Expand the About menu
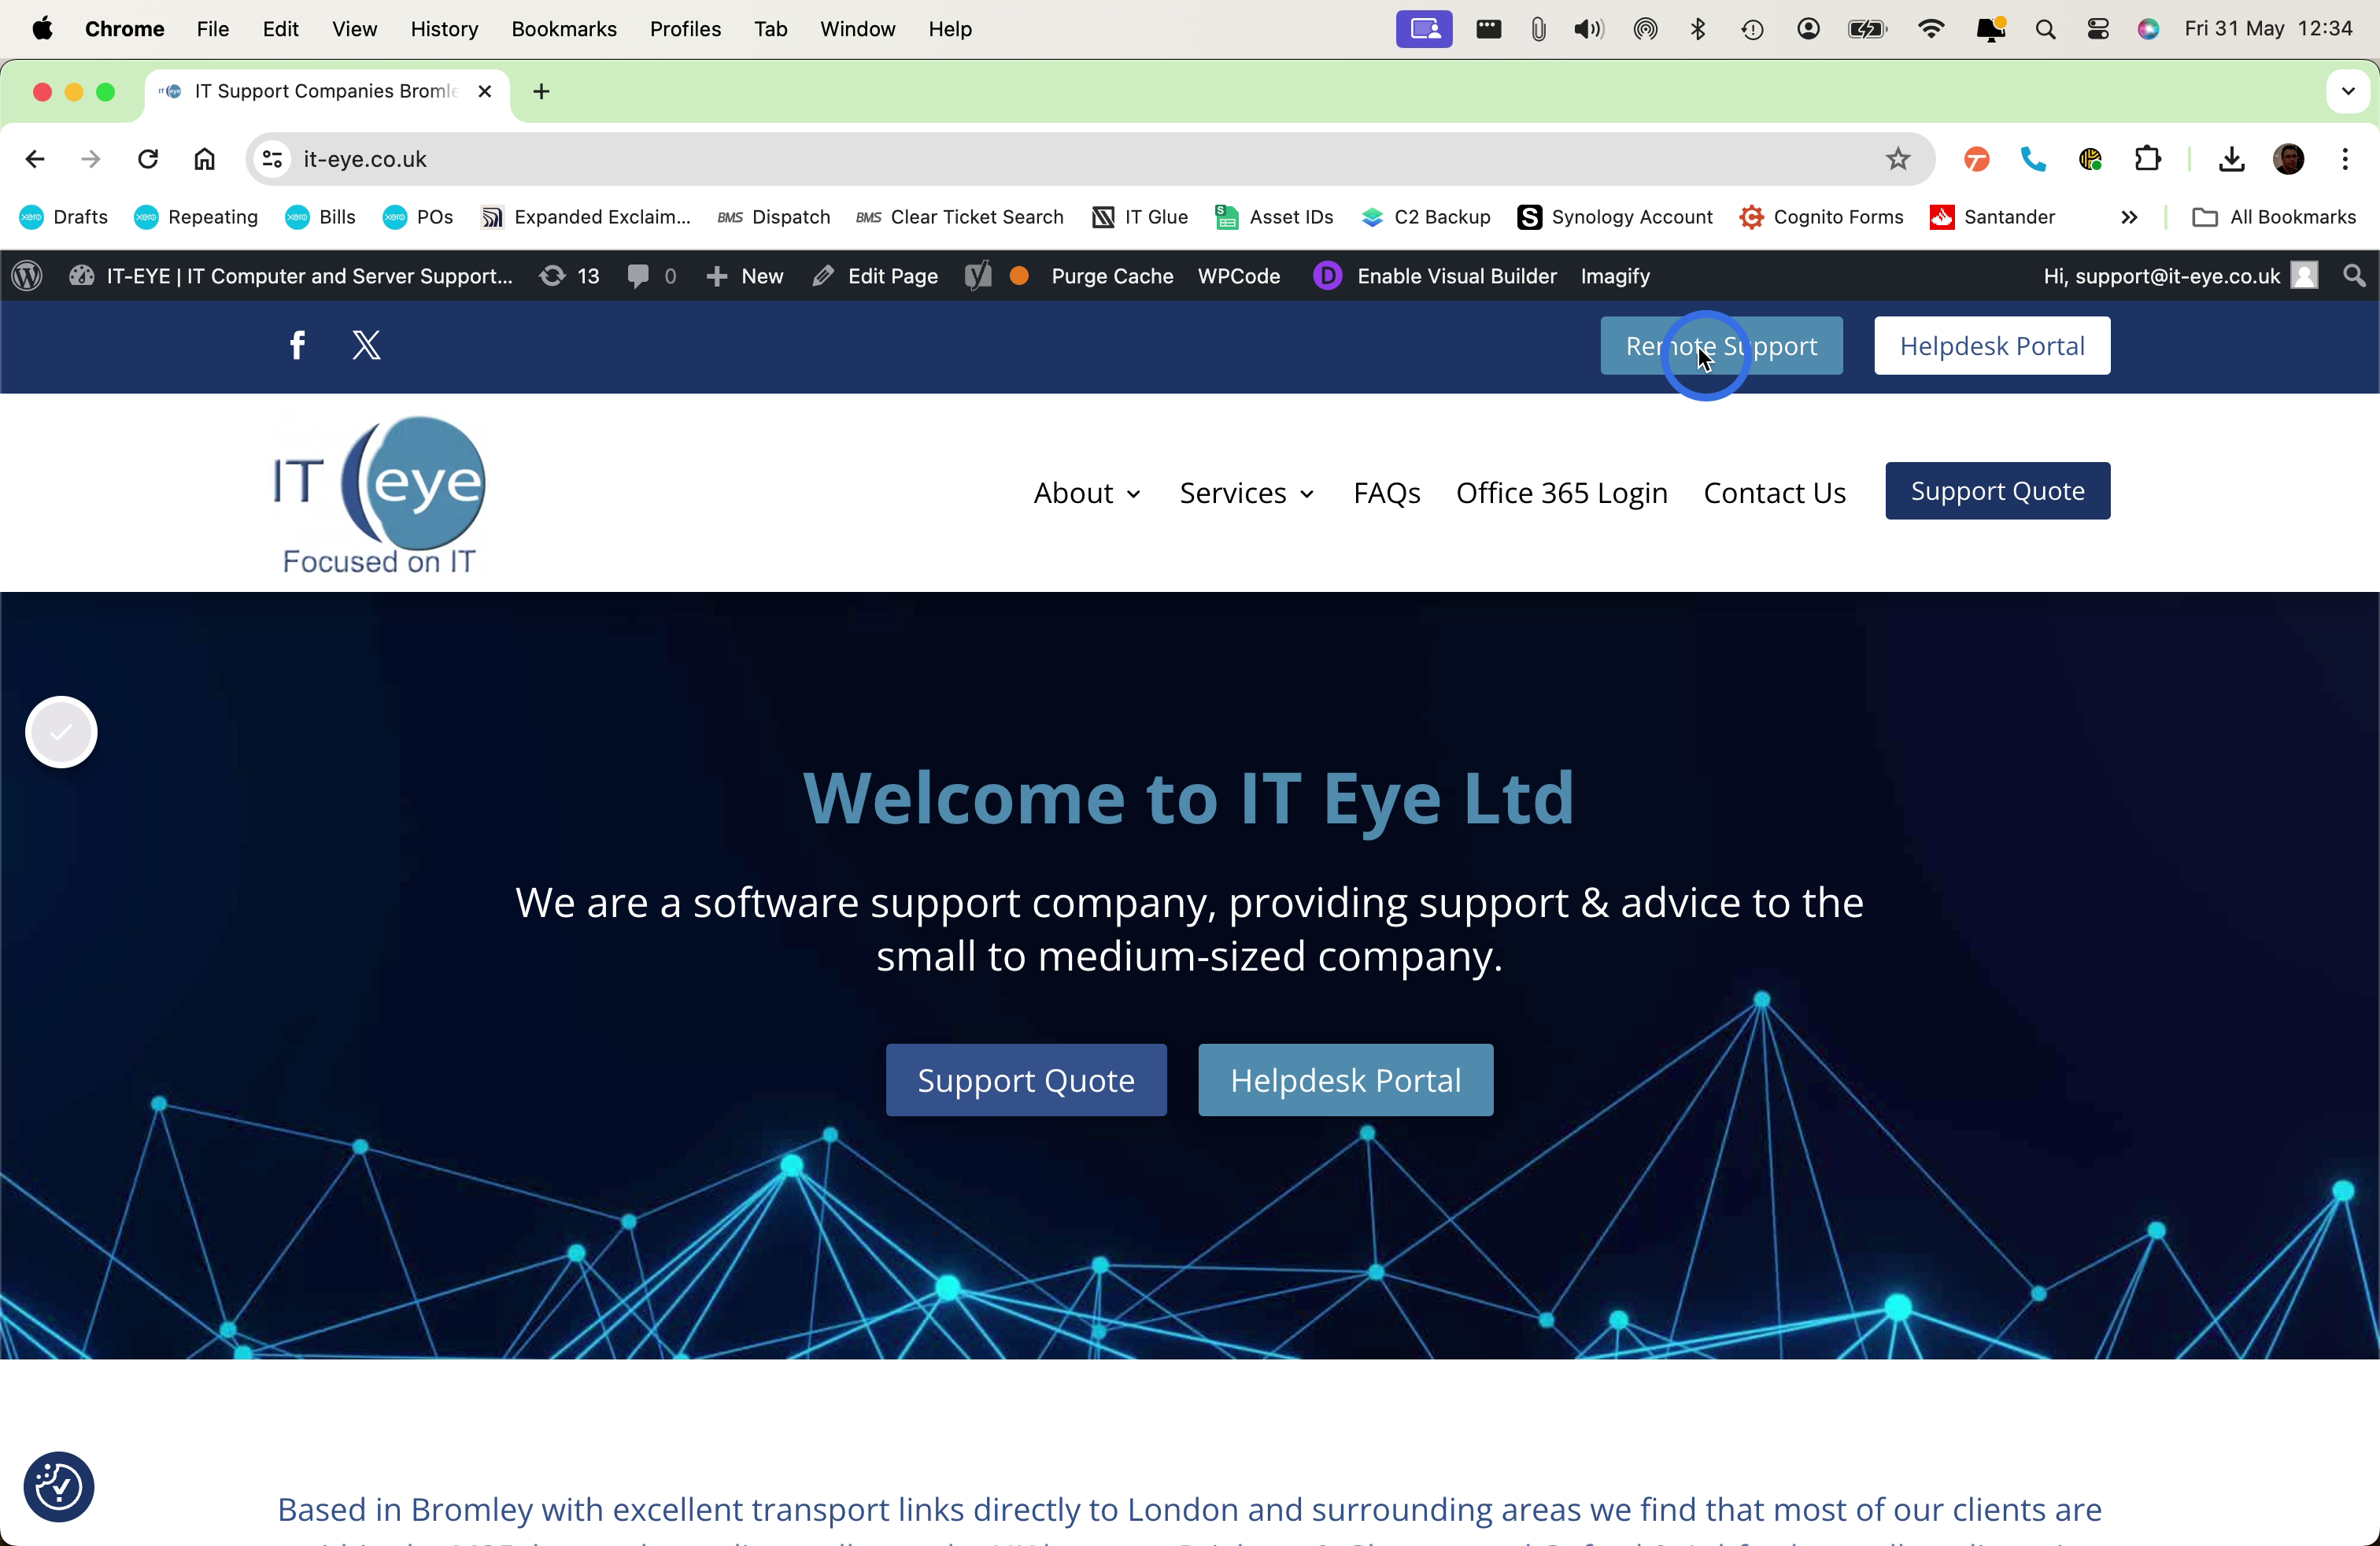 (1087, 493)
